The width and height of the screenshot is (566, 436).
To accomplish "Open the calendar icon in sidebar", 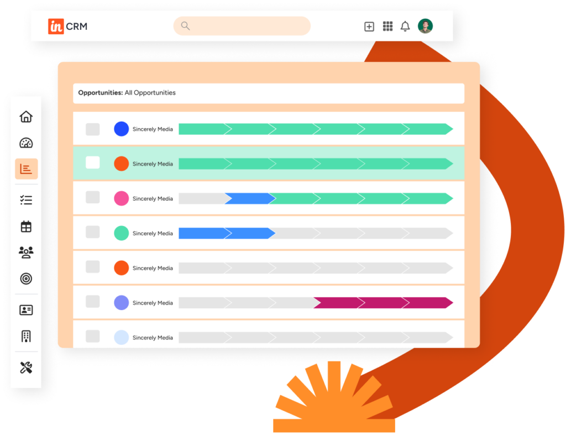I will 26,227.
